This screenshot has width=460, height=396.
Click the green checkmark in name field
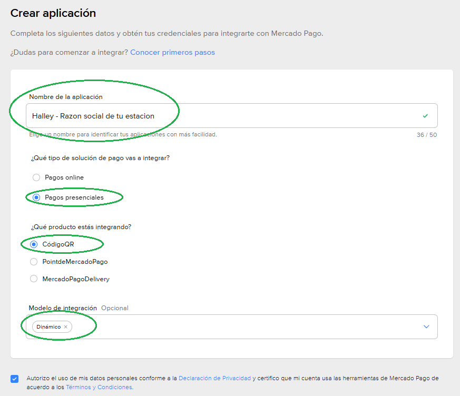[x=425, y=116]
